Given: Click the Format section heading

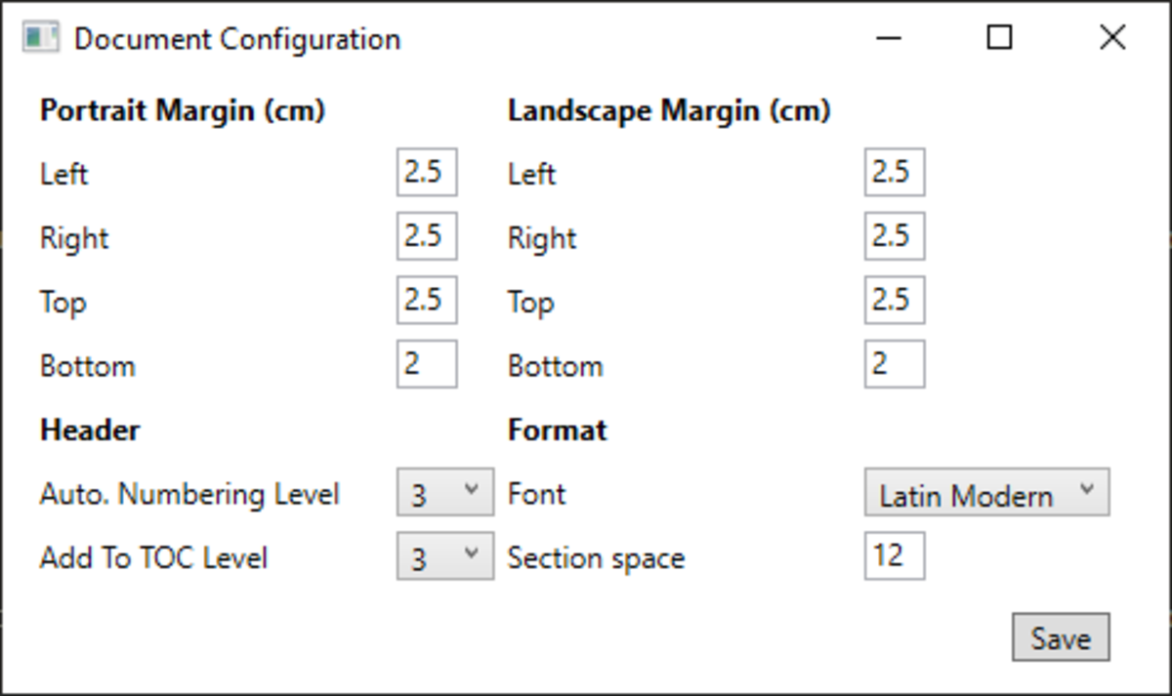Looking at the screenshot, I should pos(557,430).
